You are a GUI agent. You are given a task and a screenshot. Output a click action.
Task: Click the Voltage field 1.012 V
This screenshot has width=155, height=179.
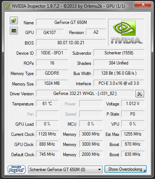click(x=133, y=104)
